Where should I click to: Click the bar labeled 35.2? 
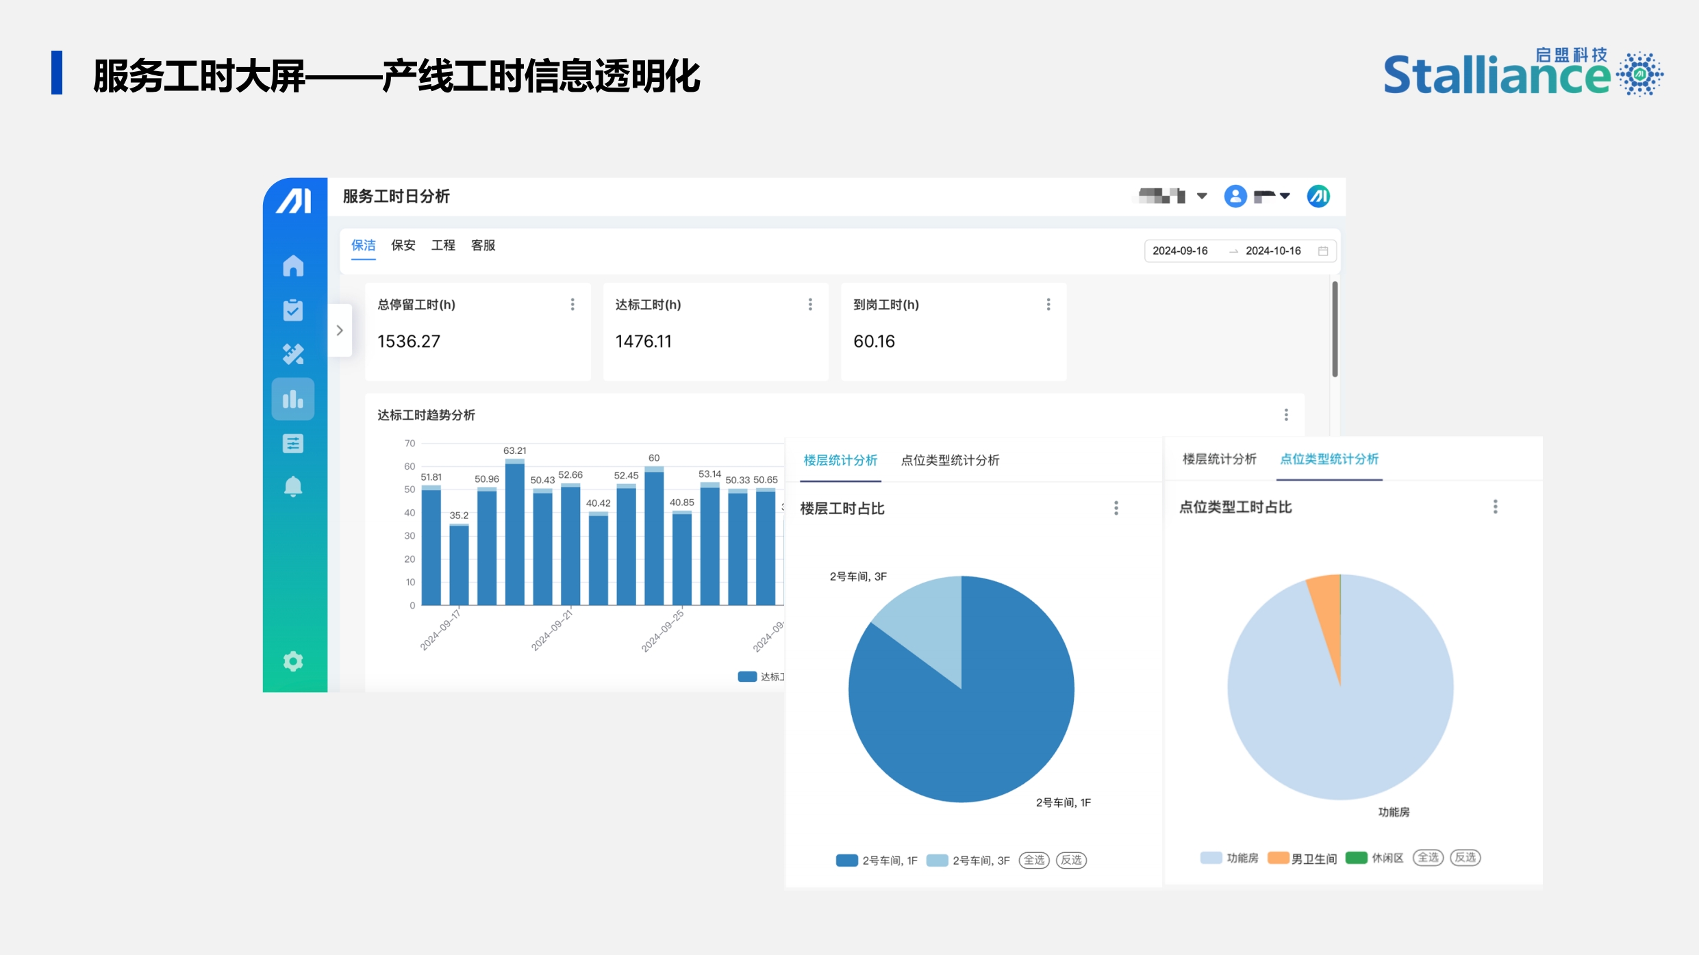point(459,565)
